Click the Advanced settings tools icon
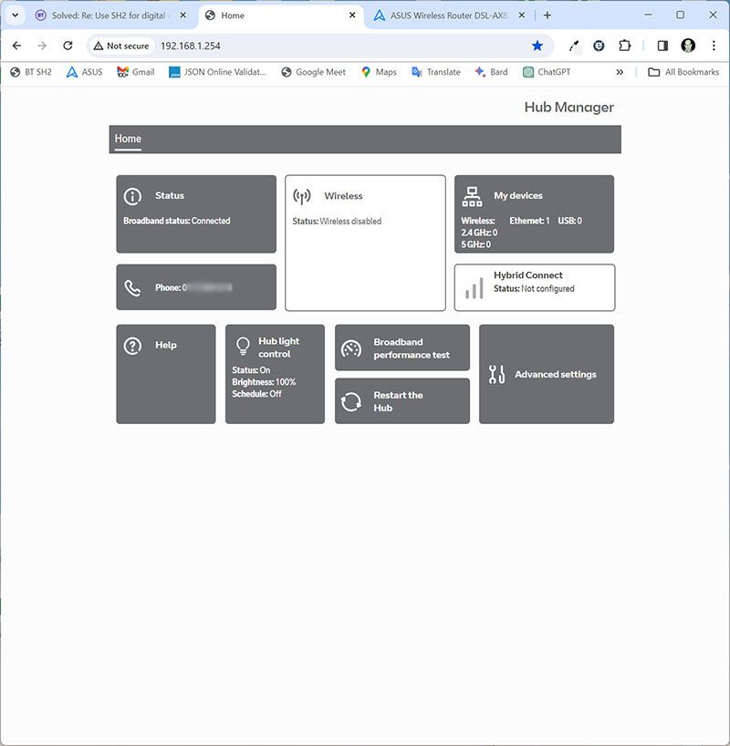This screenshot has width=730, height=746. click(496, 374)
